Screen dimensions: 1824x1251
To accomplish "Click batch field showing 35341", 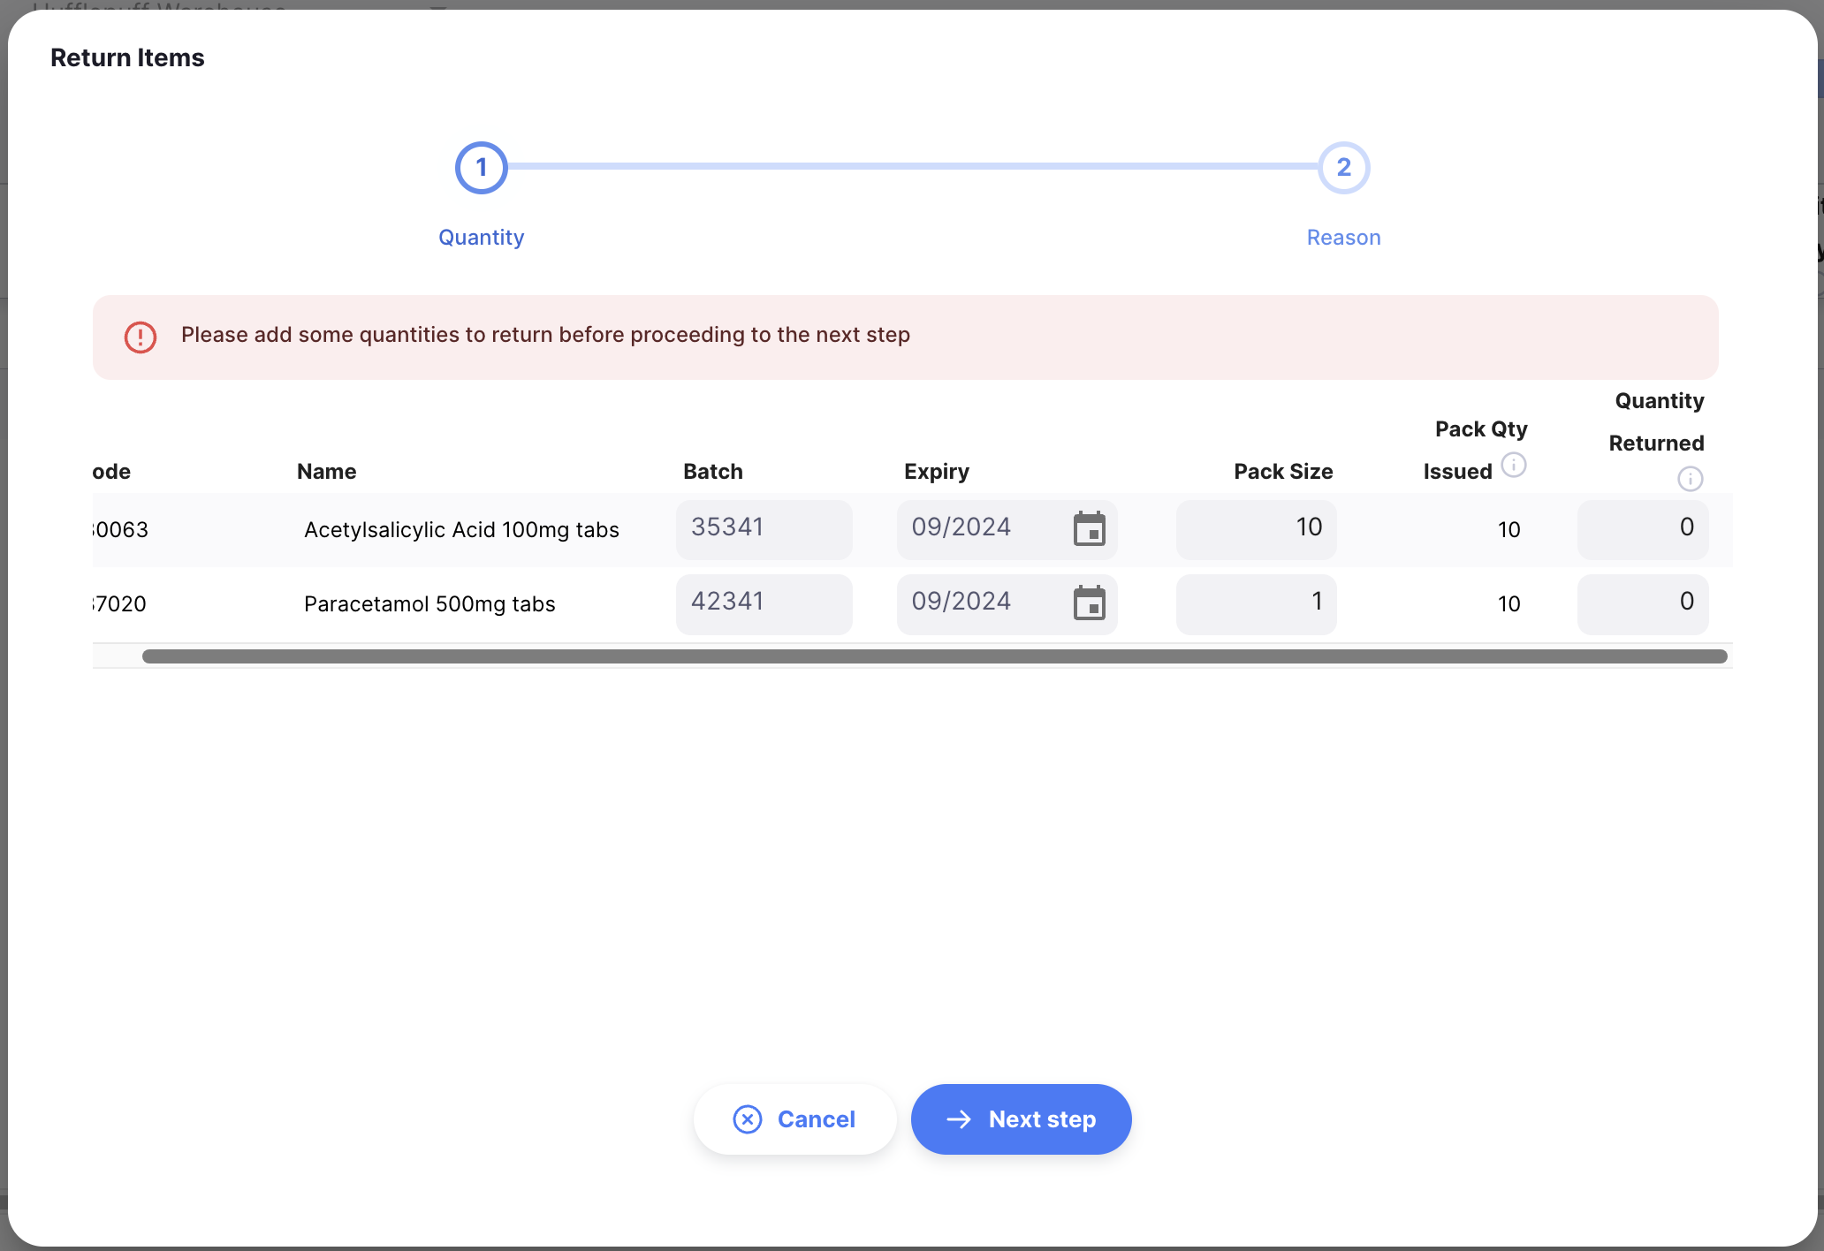I will click(x=764, y=529).
